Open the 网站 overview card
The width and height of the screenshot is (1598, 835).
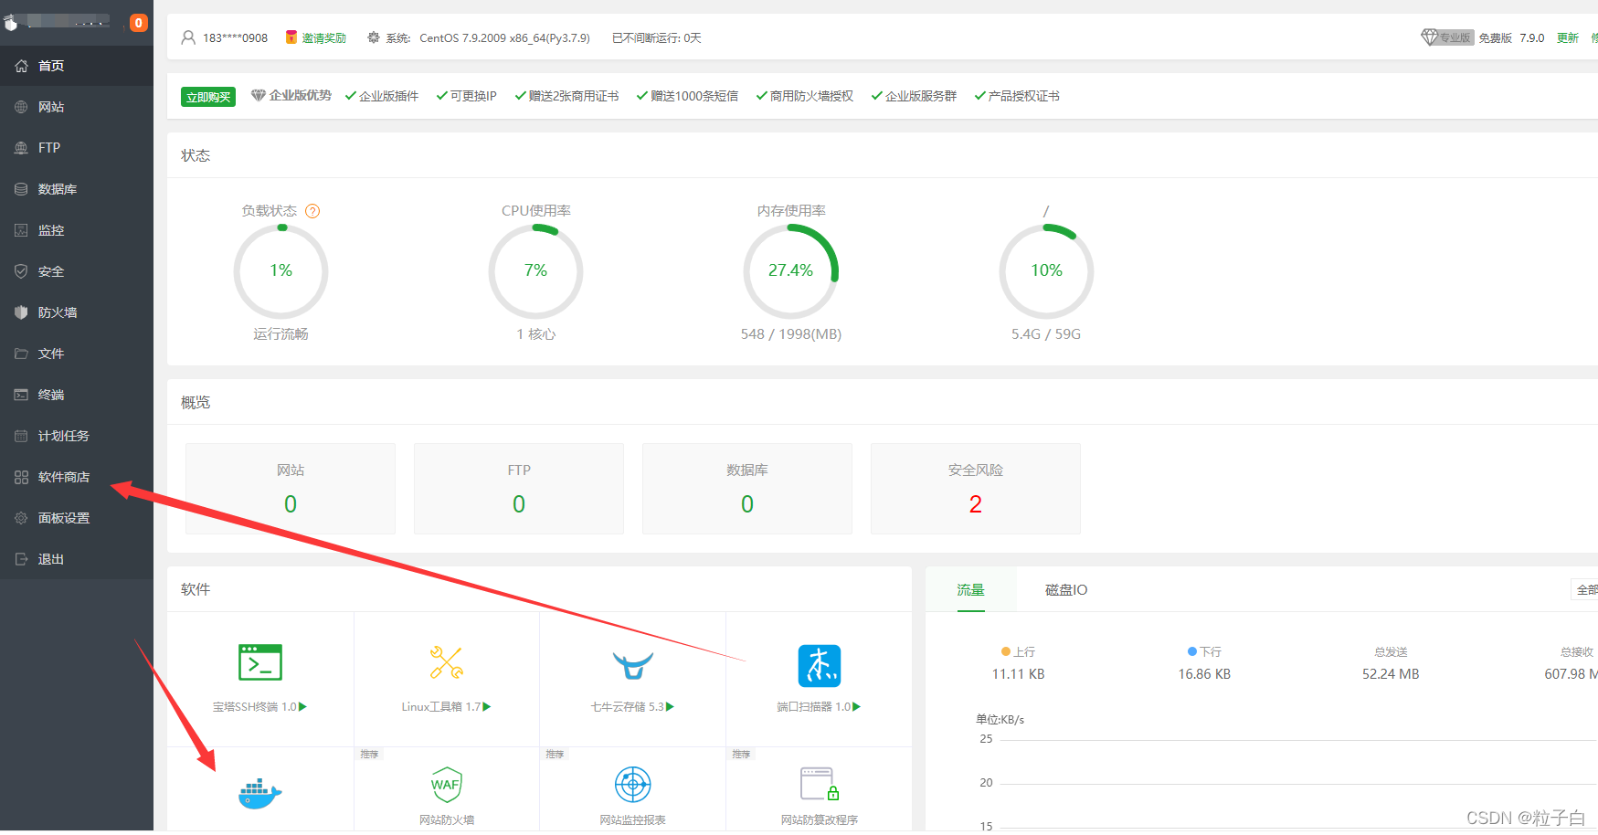[x=291, y=489]
